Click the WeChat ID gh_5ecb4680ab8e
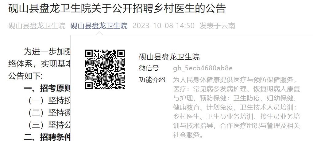The width and height of the screenshot is (313, 141). [203, 68]
